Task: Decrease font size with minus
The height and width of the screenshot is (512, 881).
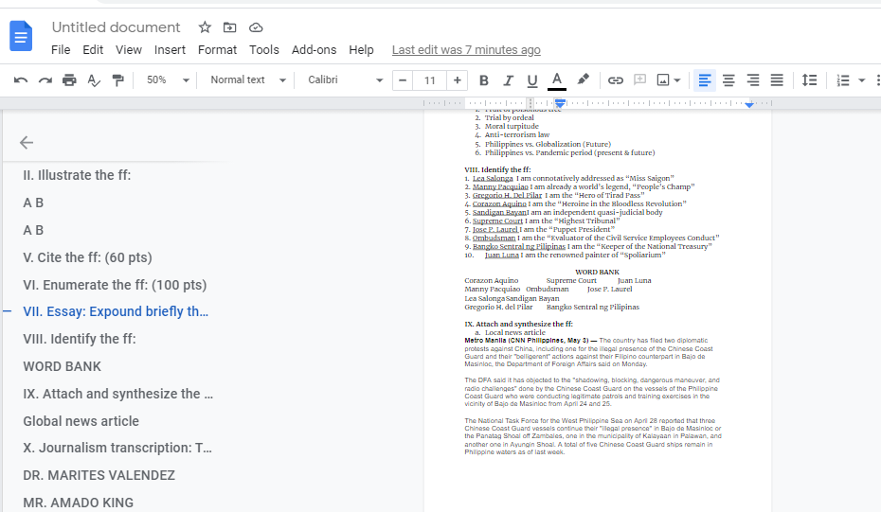Action: (x=403, y=80)
